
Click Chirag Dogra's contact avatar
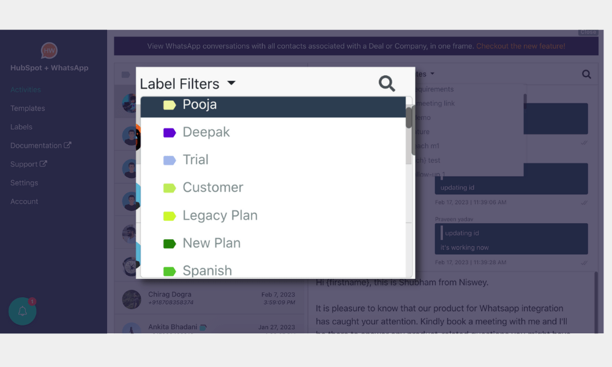tap(132, 299)
